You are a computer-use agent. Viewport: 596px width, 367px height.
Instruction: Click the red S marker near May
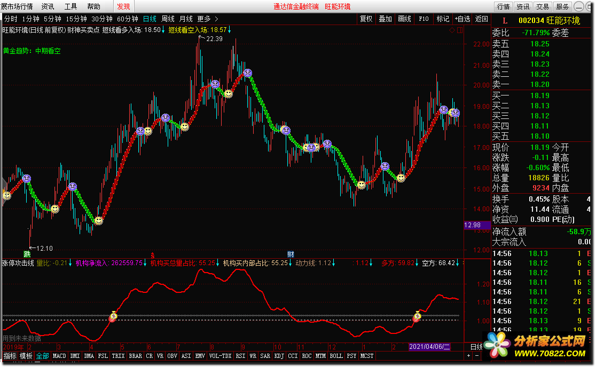coord(152,255)
